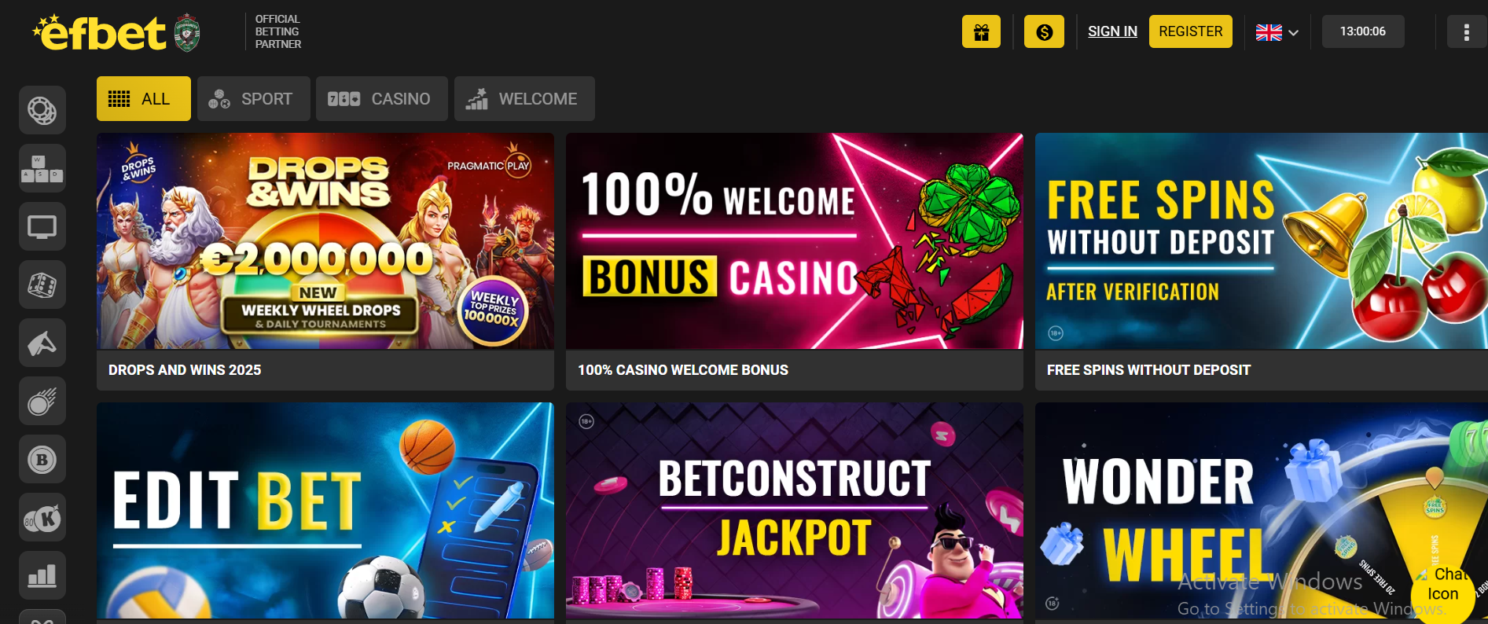Open the clock time display dropdown
This screenshot has height=624, width=1488.
pos(1363,31)
